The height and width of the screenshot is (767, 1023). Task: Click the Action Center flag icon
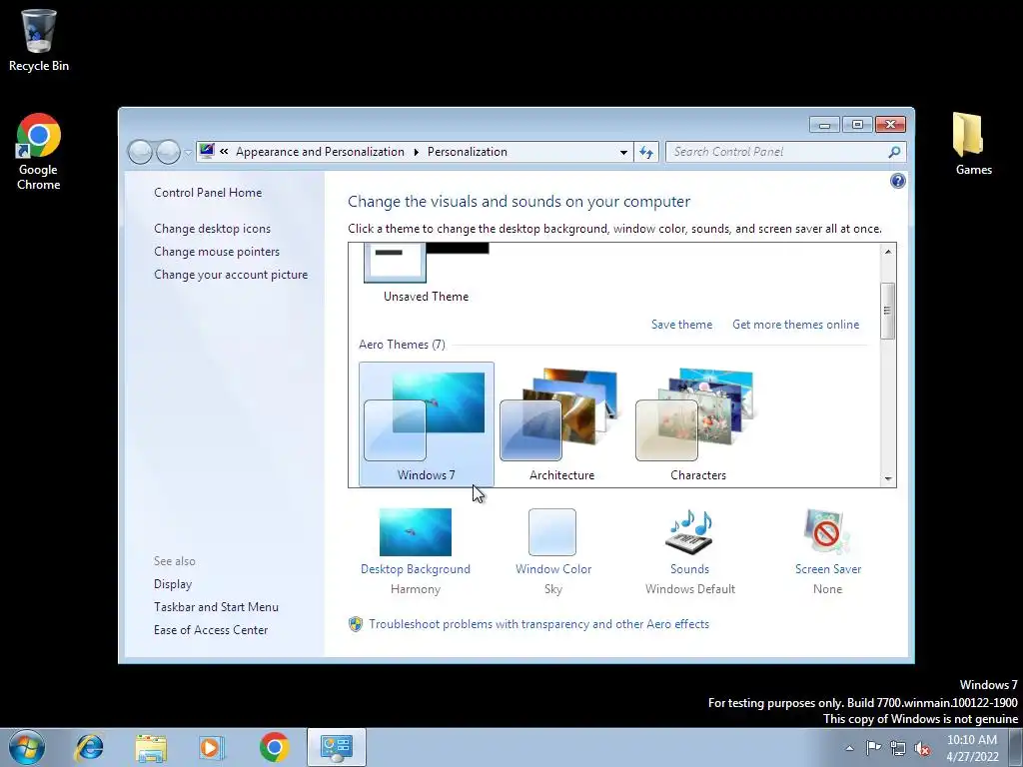(873, 748)
